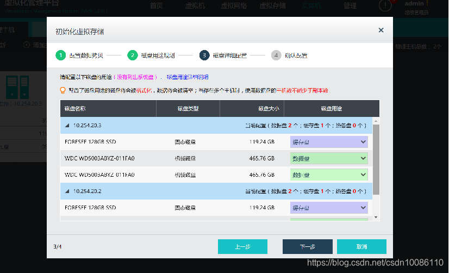The height and width of the screenshot is (273, 449).
Task: Click 固态磁盘 type in 10.254.20.3 SSD row
Action: pyautogui.click(x=185, y=142)
